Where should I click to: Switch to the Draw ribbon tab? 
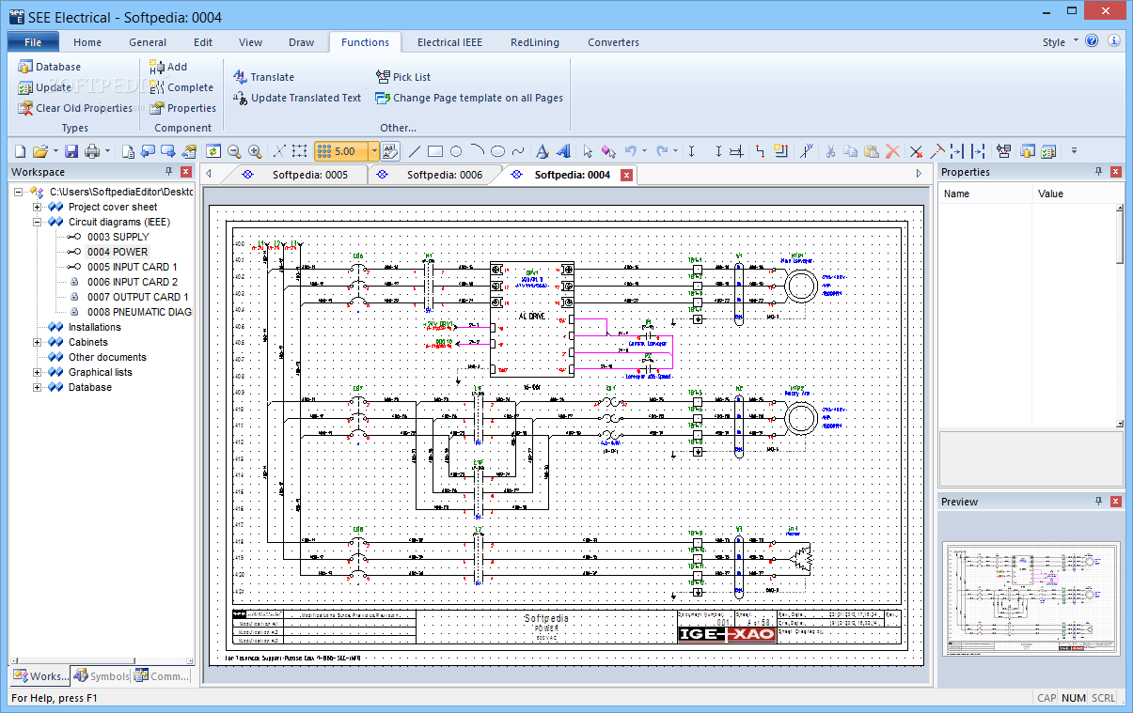(301, 42)
